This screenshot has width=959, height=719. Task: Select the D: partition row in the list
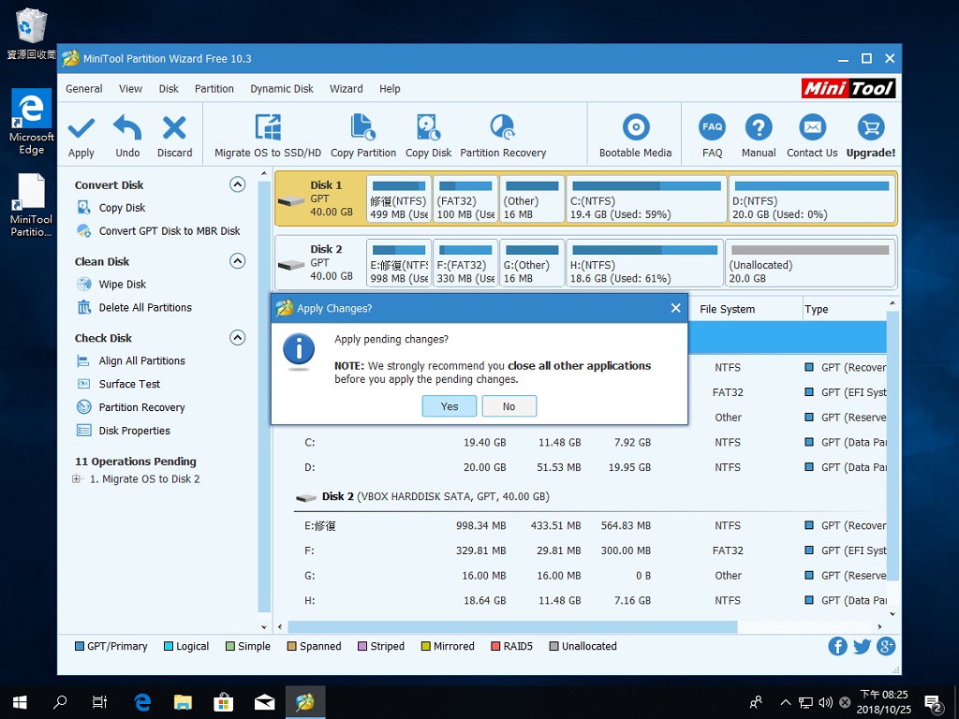[589, 467]
